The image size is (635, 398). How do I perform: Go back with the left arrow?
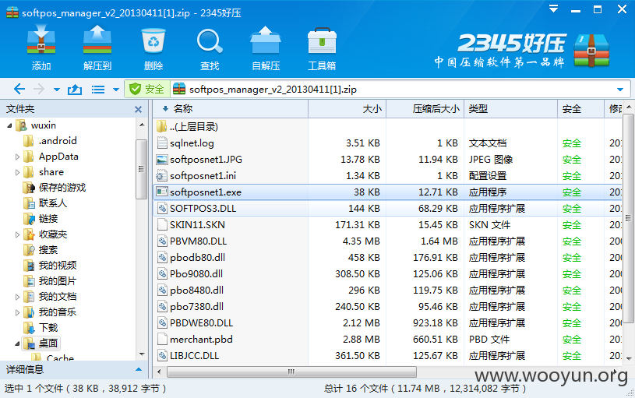click(x=19, y=89)
